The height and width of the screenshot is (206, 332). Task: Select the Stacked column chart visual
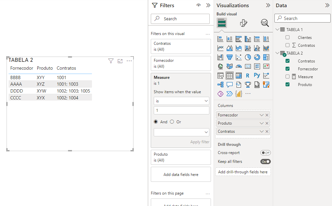pyautogui.click(x=230, y=39)
